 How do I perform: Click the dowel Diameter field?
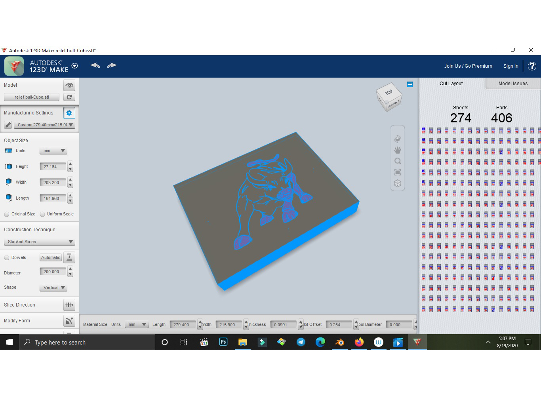coord(53,272)
